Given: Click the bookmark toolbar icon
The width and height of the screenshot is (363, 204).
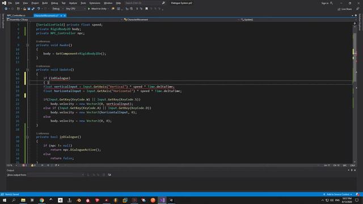Looking at the screenshot, I should 146,9.
